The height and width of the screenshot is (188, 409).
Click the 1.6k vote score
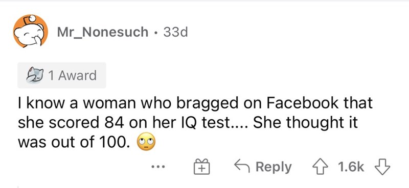(351, 167)
